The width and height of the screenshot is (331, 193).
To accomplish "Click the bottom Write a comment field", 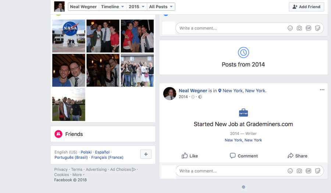I will tap(250, 171).
